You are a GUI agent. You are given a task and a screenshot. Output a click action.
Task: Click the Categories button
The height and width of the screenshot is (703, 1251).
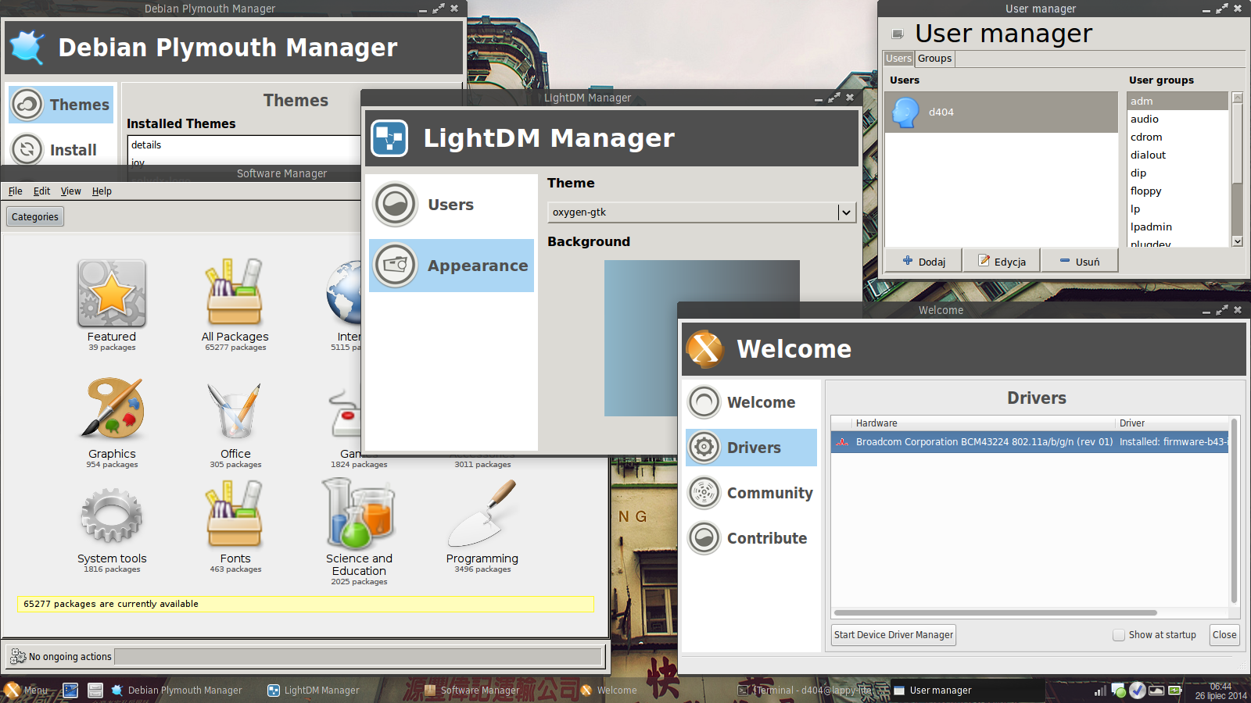[x=35, y=217]
